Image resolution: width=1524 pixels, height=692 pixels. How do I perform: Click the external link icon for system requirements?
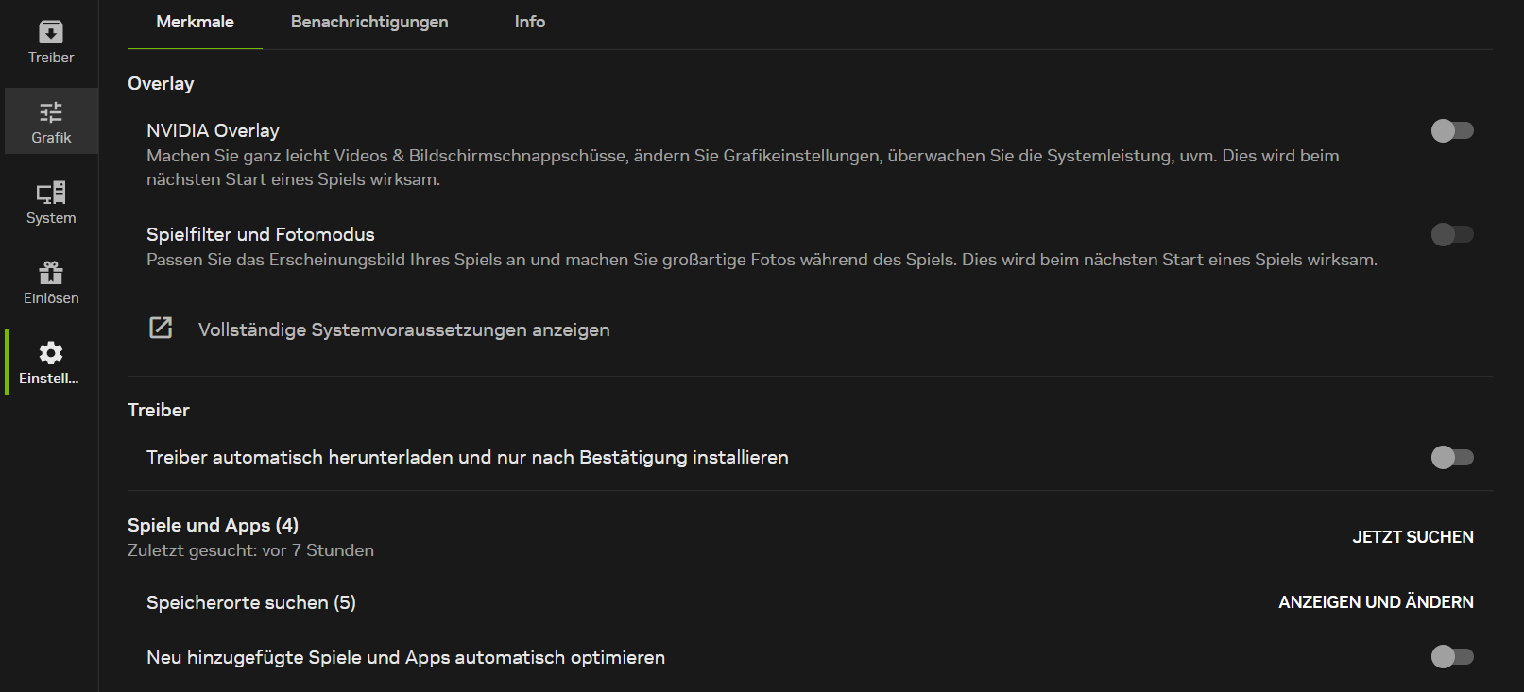(x=161, y=328)
